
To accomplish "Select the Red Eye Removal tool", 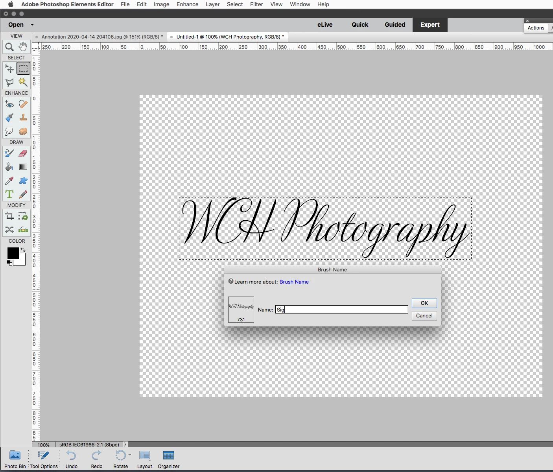I will [x=9, y=104].
